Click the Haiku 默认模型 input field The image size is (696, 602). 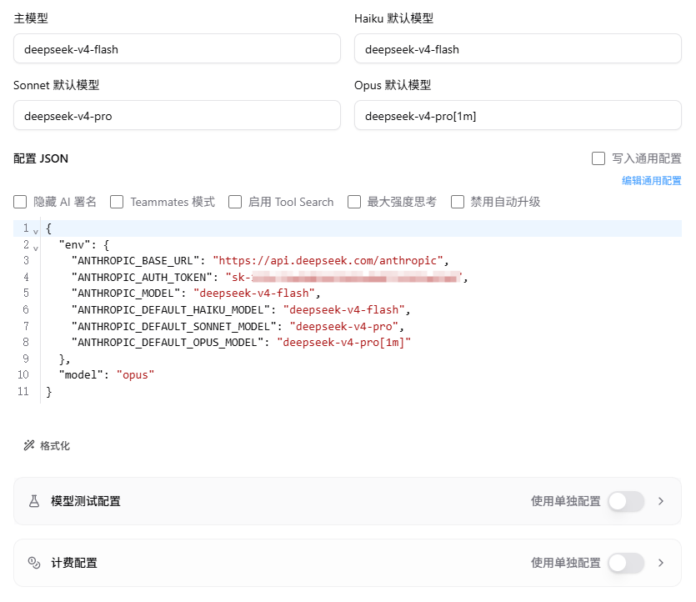point(518,49)
